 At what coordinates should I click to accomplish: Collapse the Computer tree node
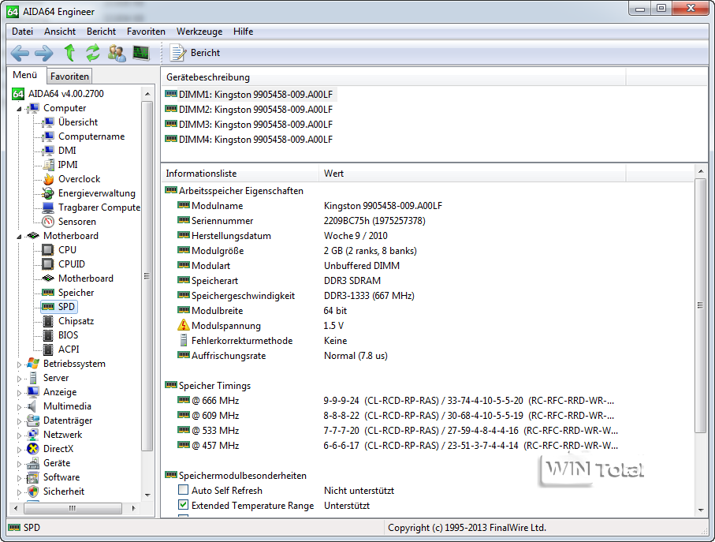coord(19,109)
